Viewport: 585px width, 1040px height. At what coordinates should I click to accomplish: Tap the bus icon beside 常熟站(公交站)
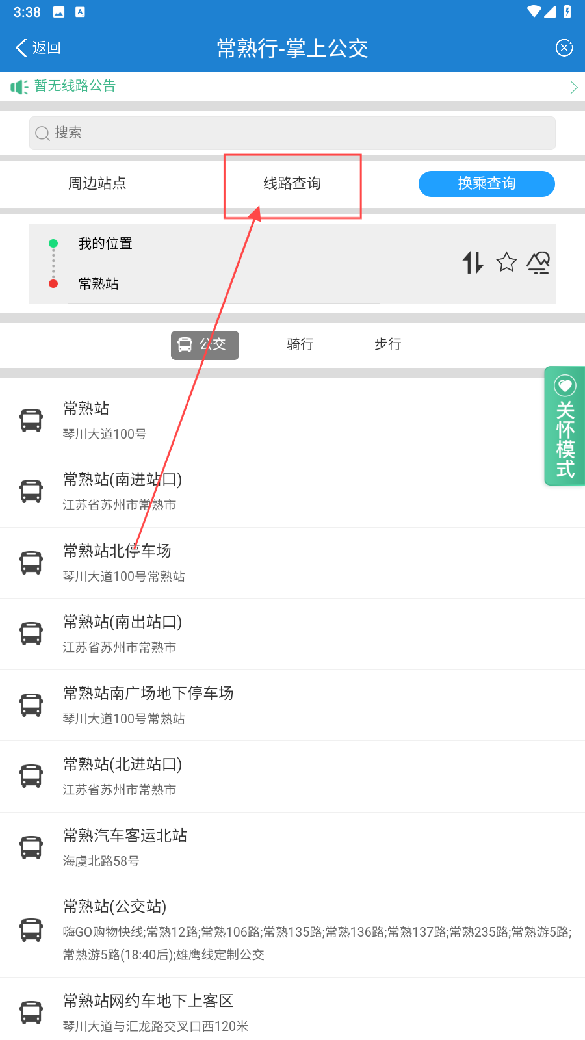click(31, 929)
